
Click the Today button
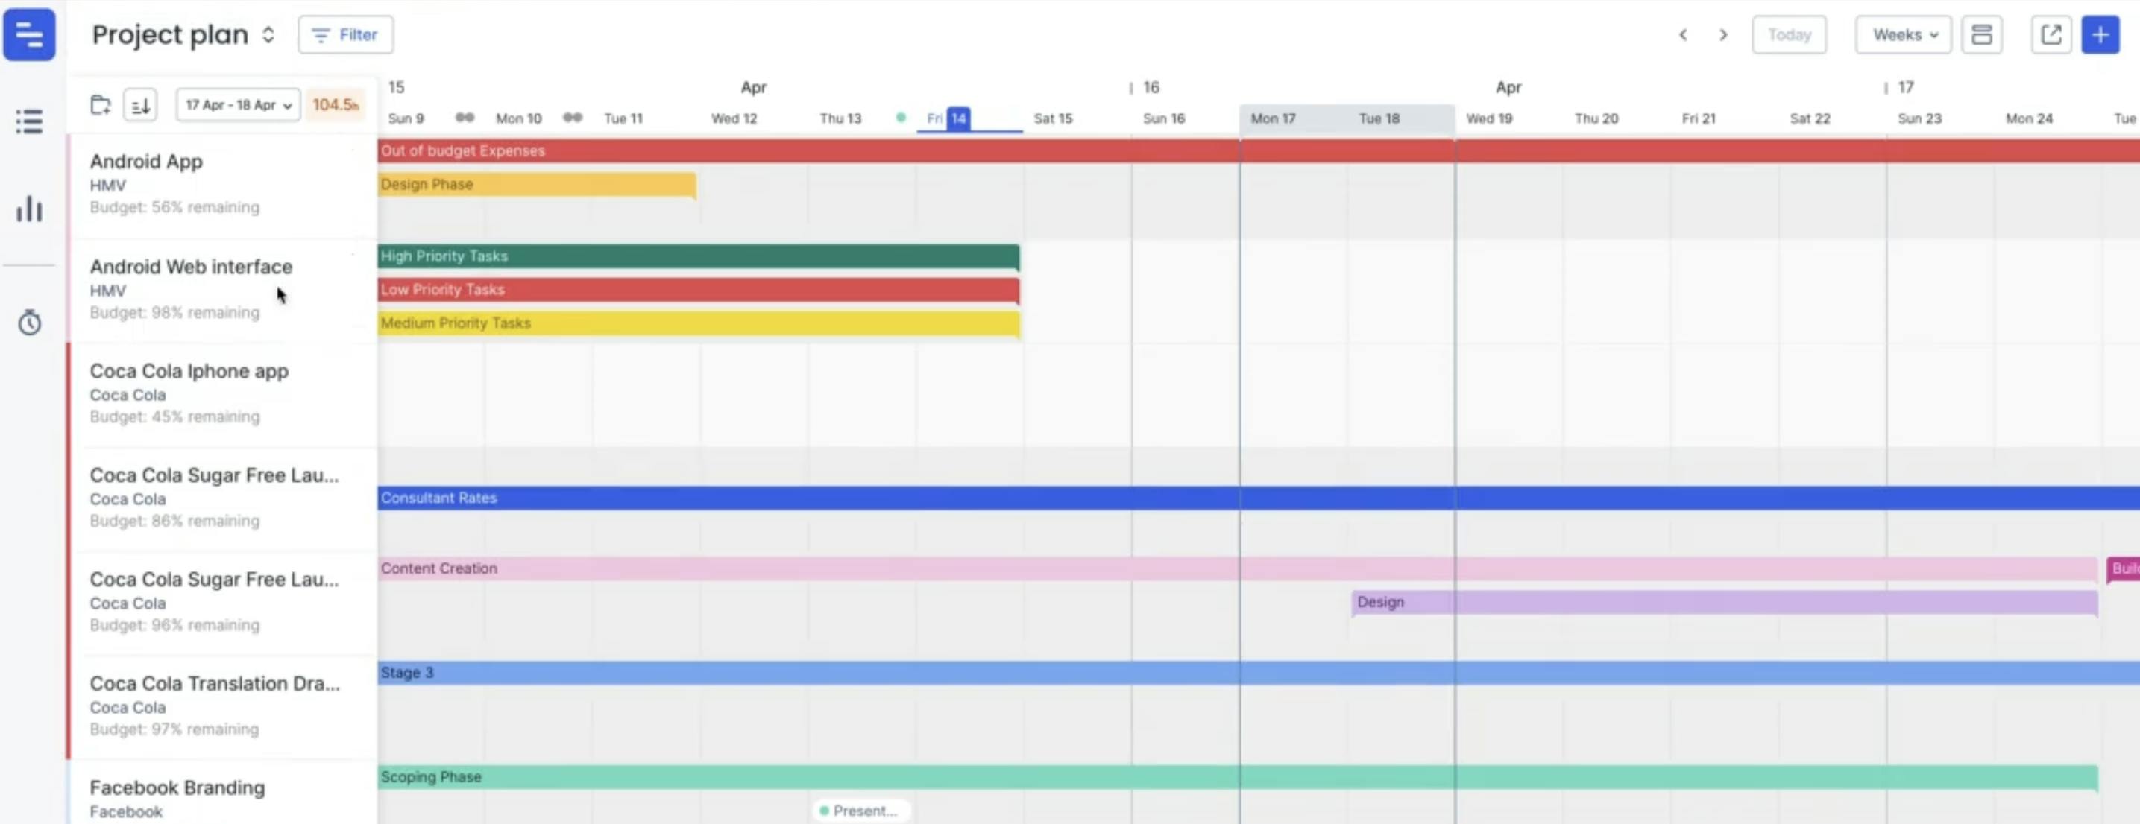tap(1789, 34)
